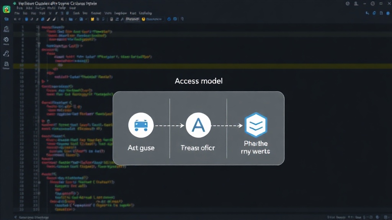
Task: Open the last item in the menu bar
Action: click(145, 13)
